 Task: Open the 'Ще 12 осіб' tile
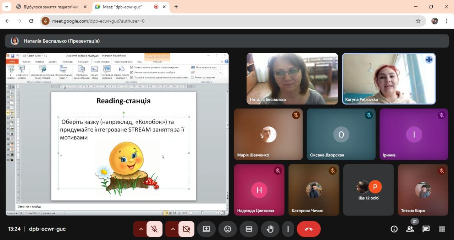[x=369, y=190]
